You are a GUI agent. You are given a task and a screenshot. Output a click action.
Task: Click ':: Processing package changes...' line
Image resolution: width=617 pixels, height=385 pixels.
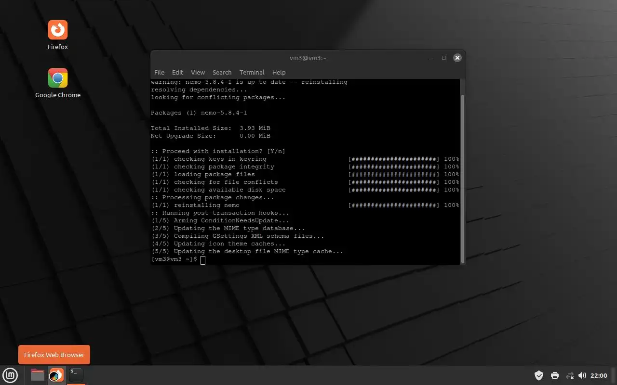212,197
